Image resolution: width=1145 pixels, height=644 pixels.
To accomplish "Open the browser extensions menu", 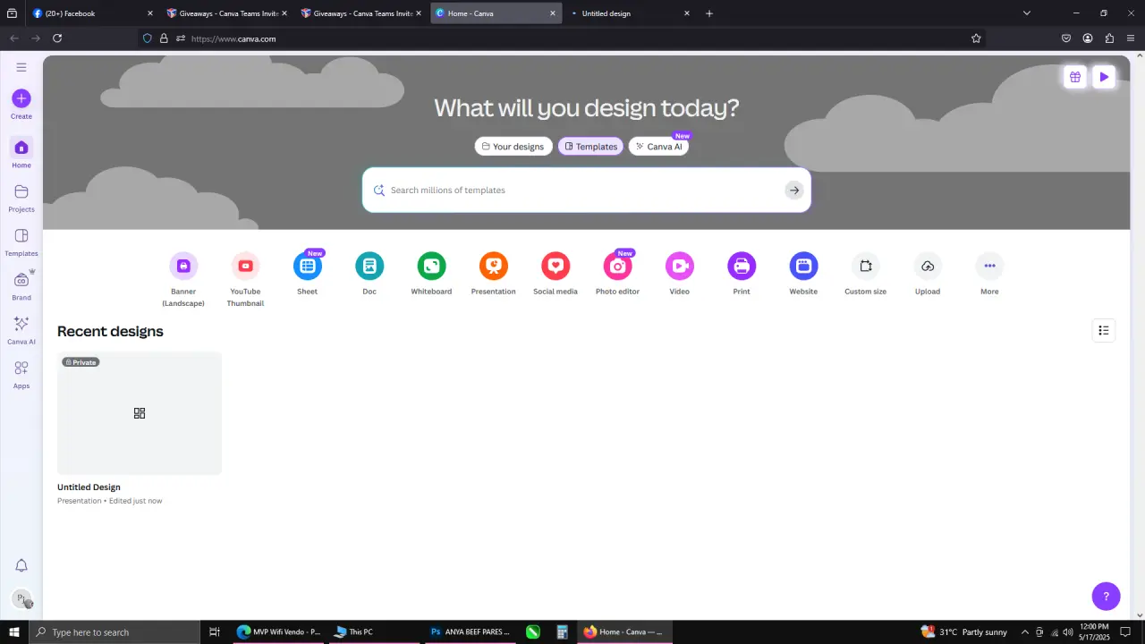I will pyautogui.click(x=1110, y=38).
